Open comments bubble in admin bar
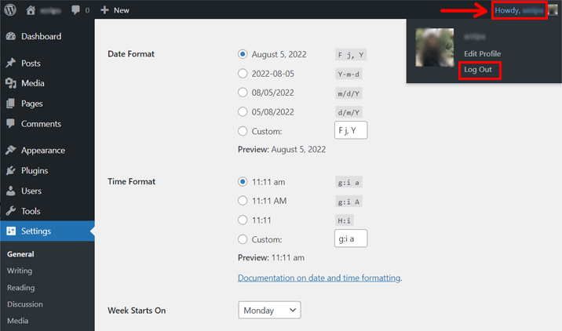The width and height of the screenshot is (562, 331). pos(75,10)
